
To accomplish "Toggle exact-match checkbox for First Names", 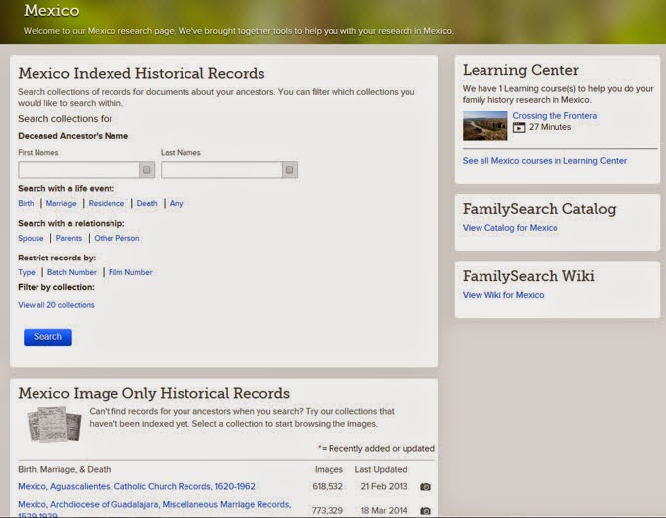I will [x=147, y=170].
